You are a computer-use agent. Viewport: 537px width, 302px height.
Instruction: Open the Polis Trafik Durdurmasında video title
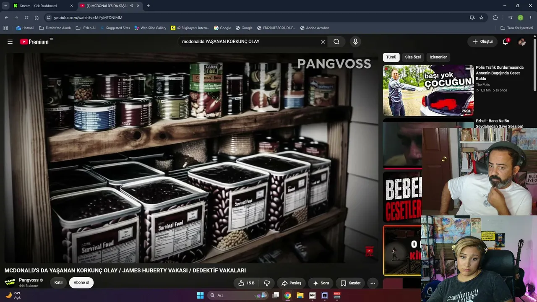pyautogui.click(x=501, y=73)
